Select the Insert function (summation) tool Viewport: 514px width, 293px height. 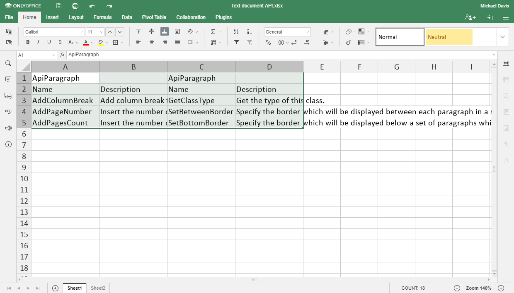click(213, 31)
